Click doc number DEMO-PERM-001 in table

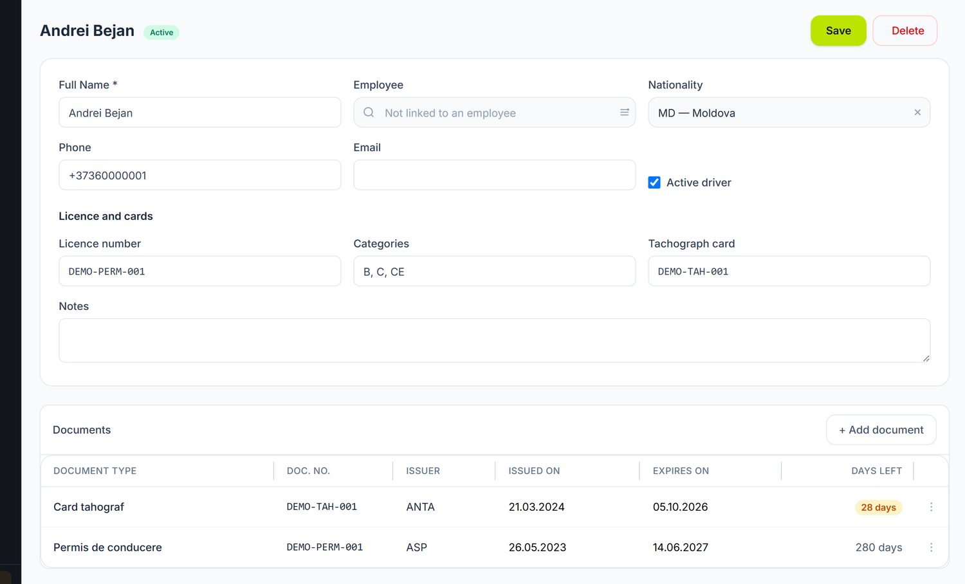[325, 547]
